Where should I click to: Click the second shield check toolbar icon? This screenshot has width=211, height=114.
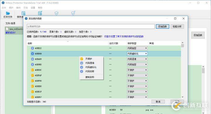[x=73, y=13]
